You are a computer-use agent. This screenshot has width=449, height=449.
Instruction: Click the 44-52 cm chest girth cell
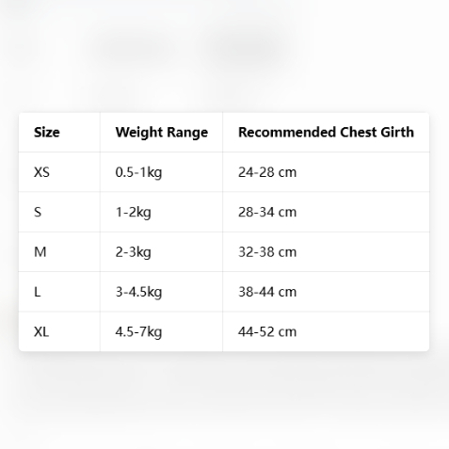326,331
